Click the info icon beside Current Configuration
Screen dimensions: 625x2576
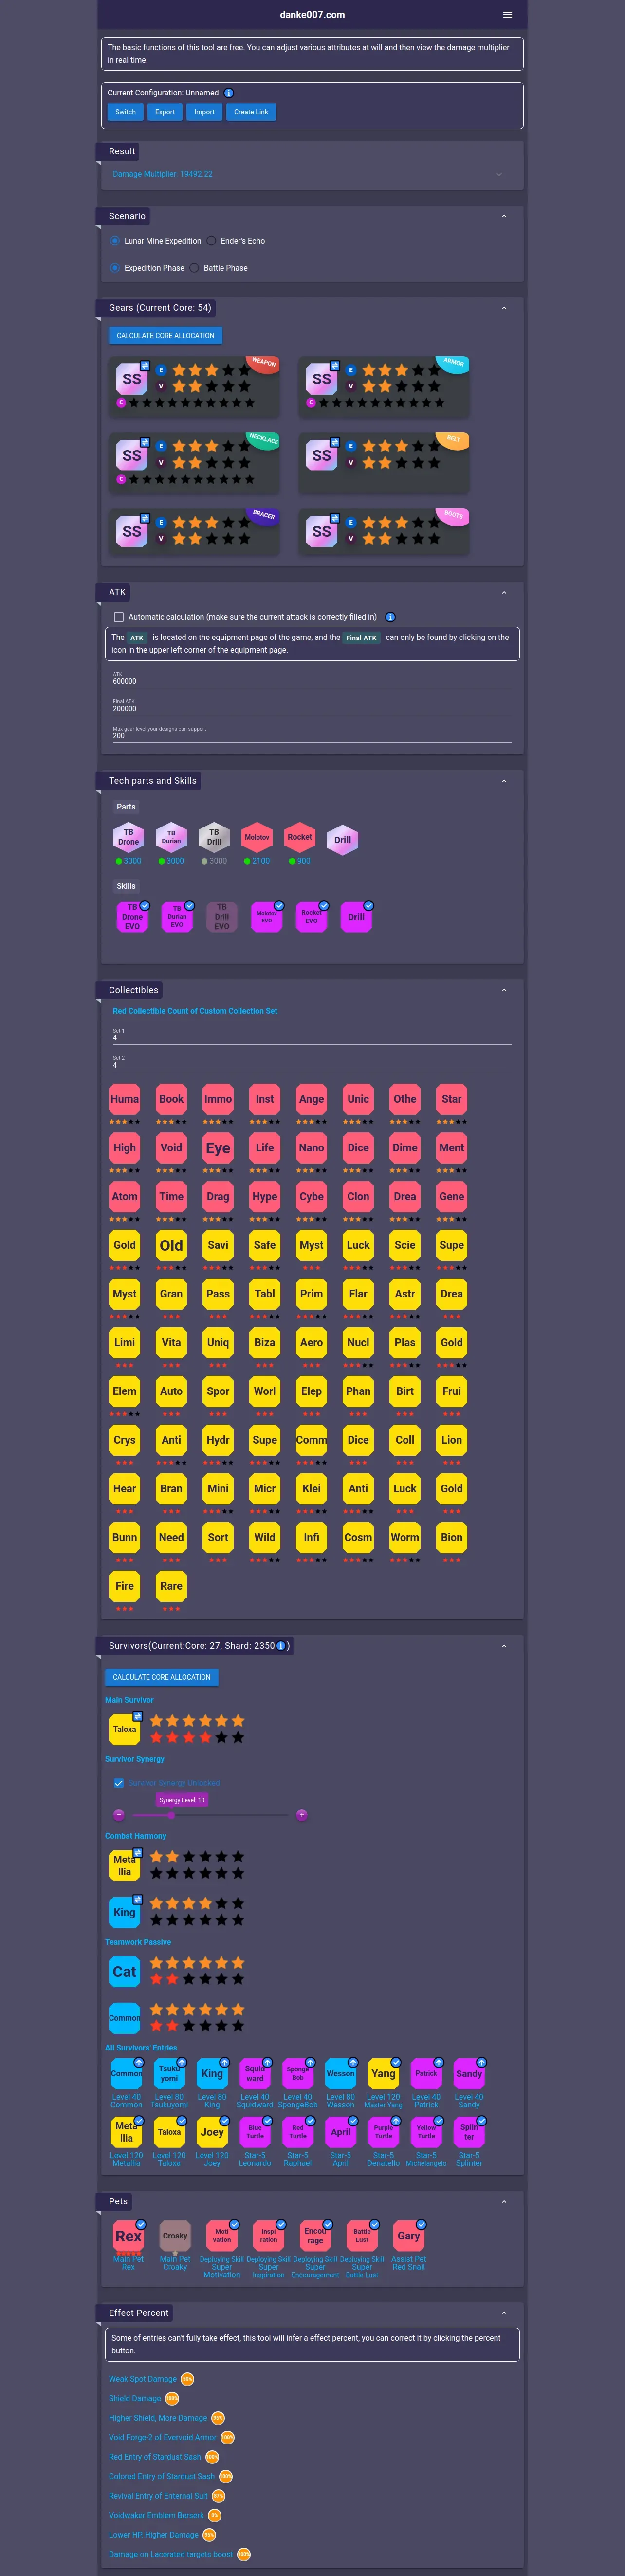228,93
